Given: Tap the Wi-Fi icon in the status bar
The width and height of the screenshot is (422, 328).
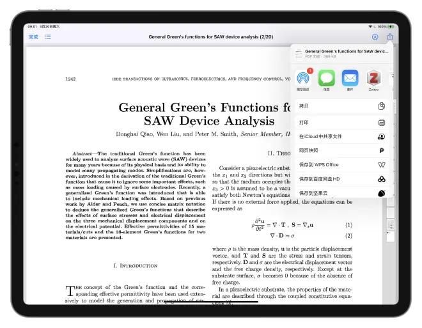Looking at the screenshot, I should 371,27.
